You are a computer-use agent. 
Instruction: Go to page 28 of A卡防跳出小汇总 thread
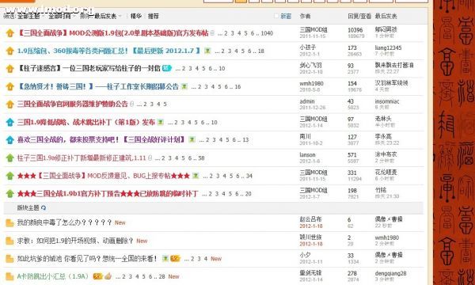[x=162, y=276]
